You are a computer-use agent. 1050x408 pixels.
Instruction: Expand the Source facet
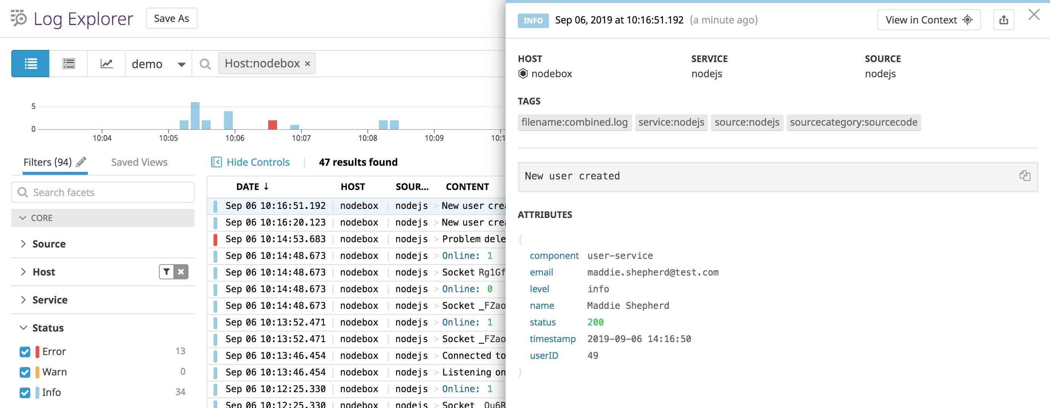pyautogui.click(x=23, y=243)
